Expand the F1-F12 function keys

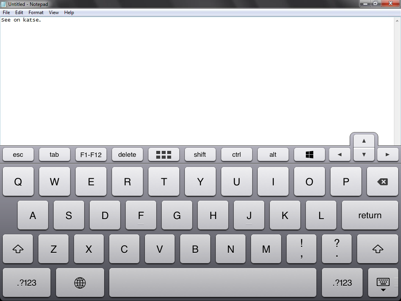coord(91,154)
